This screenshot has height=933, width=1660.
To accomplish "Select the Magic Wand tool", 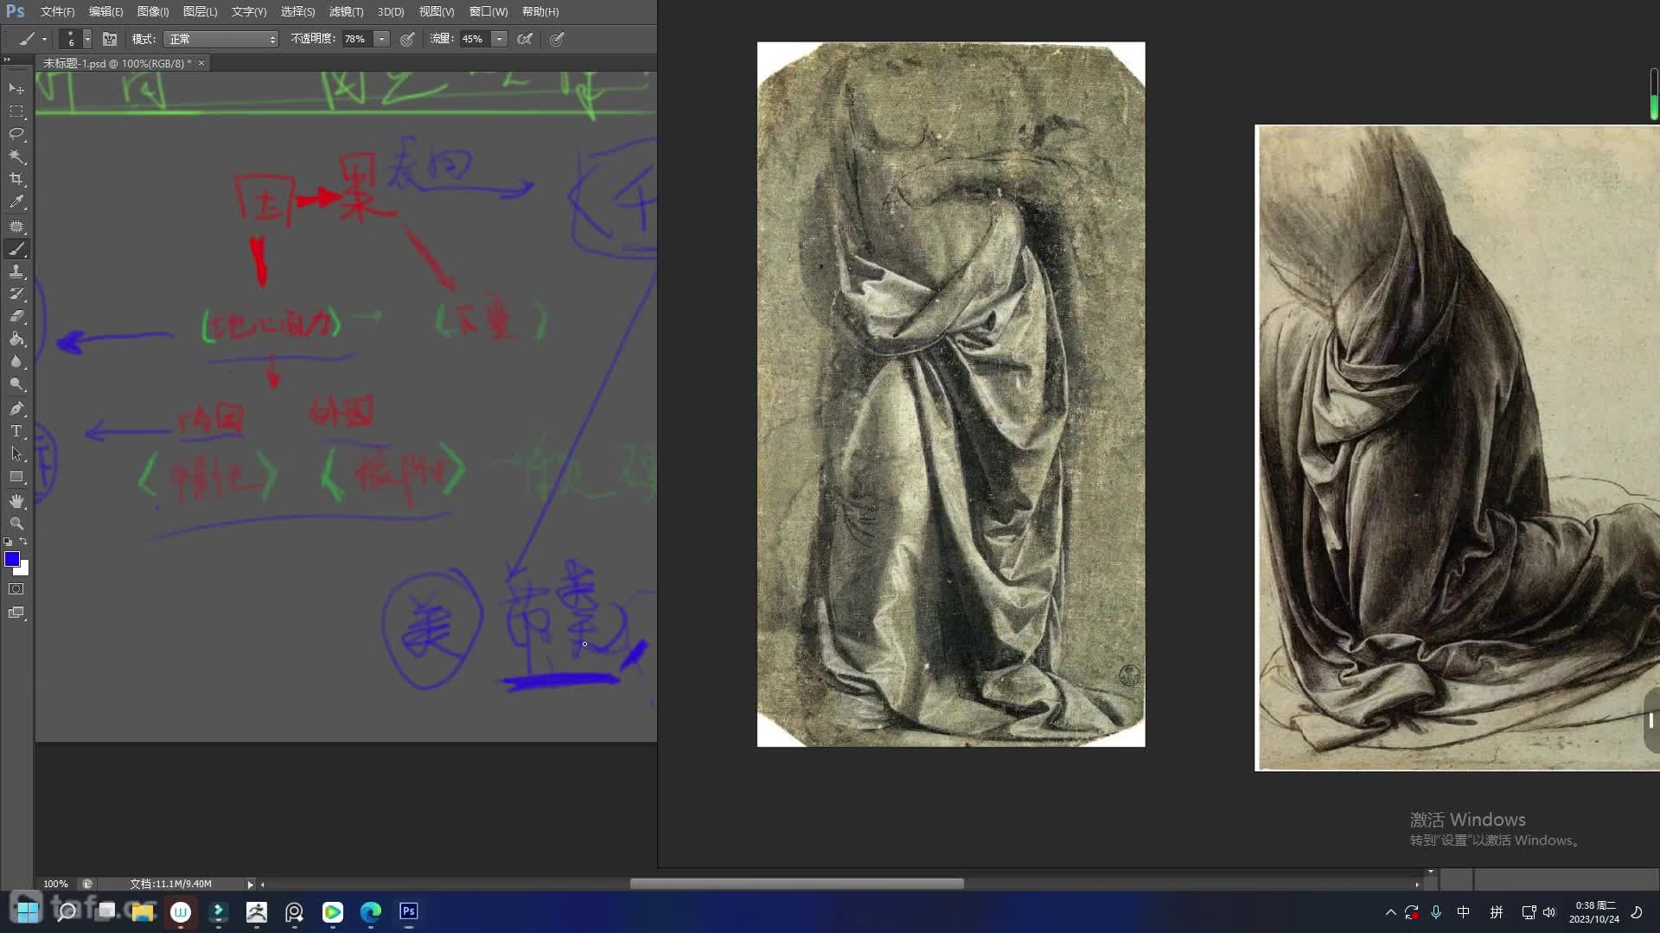I will point(16,156).
